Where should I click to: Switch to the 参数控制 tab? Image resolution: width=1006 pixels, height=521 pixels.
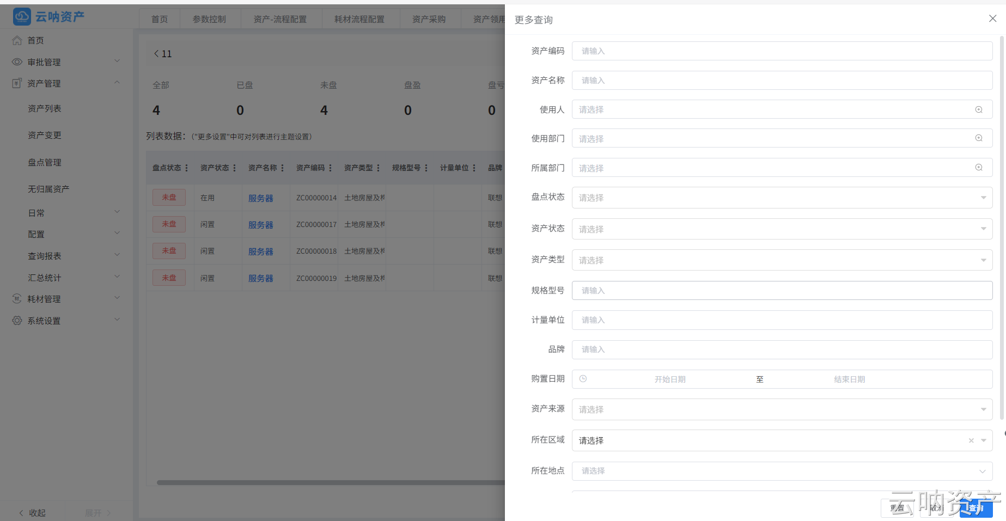[x=209, y=19]
